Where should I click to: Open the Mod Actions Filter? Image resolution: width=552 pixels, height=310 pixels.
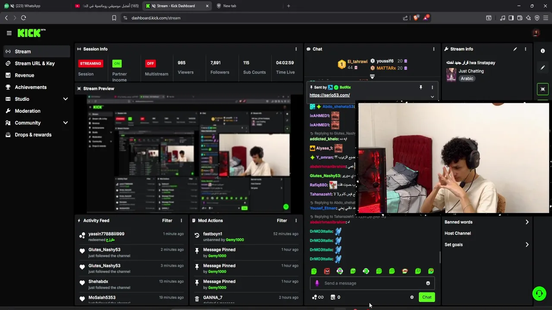coord(282,220)
